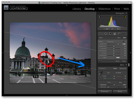Select the Adjustment Brush tool
This screenshot has height=100, width=135.
pyautogui.click(x=122, y=34)
